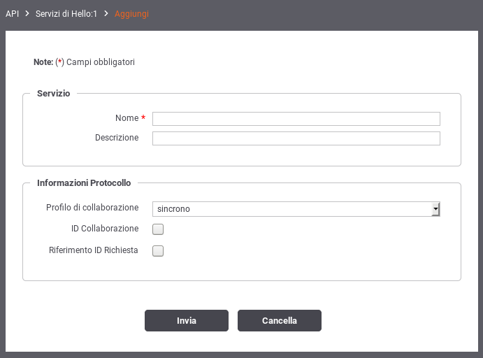Viewport: 483px width, 358px height.
Task: Click the dropdown arrow next to sincrono
Action: (435, 209)
